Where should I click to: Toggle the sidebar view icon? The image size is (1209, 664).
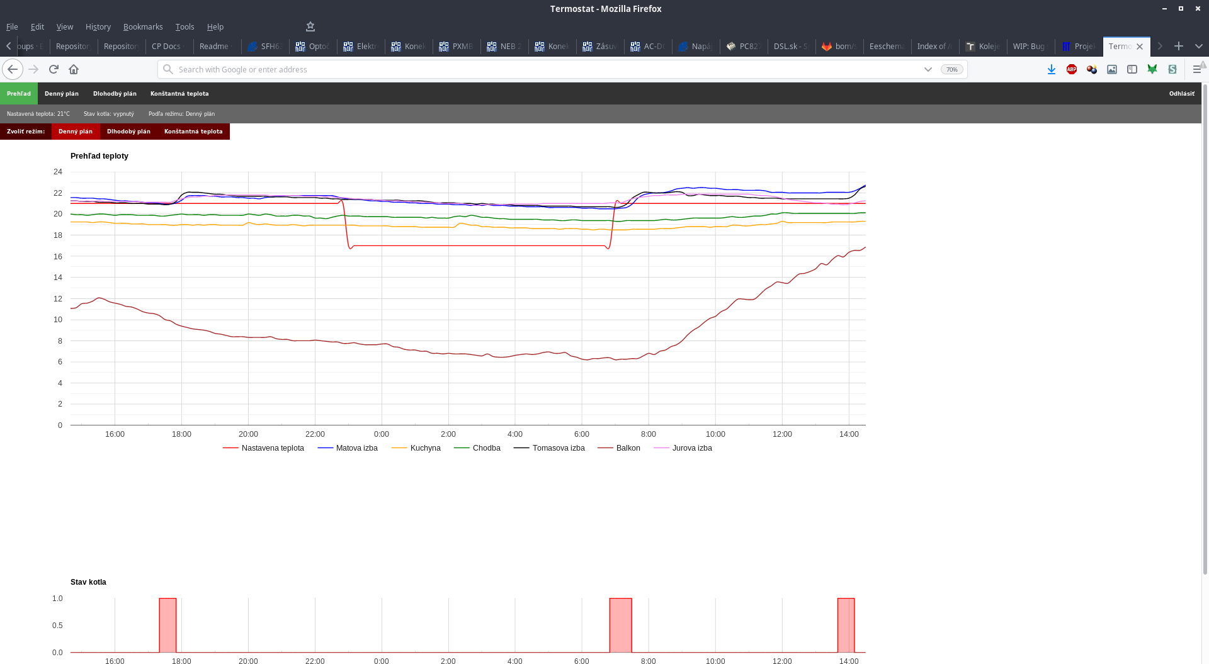pyautogui.click(x=1132, y=69)
